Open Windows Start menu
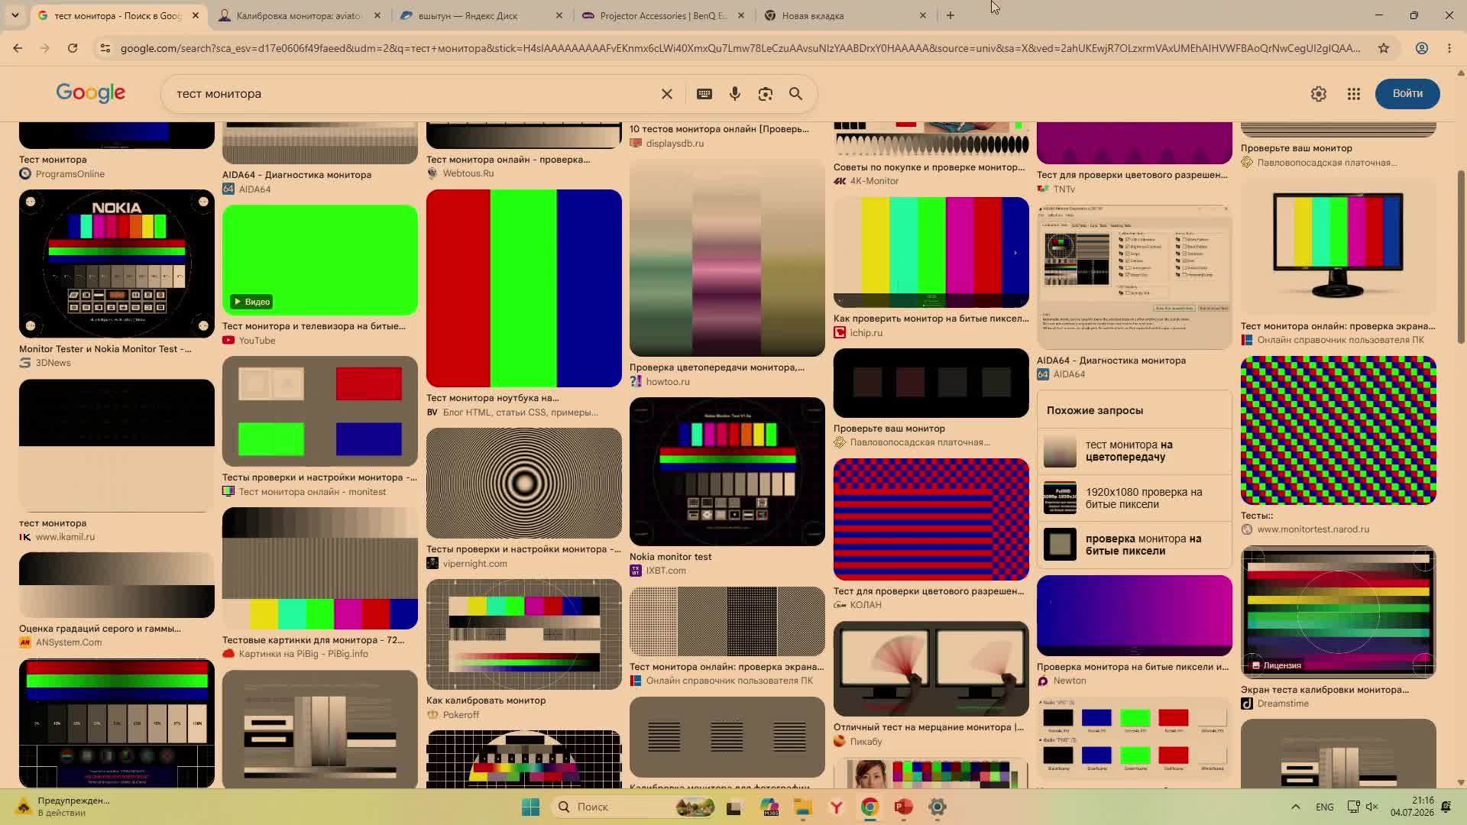Screen dimensions: 1467x825 pyautogui.click(x=530, y=807)
